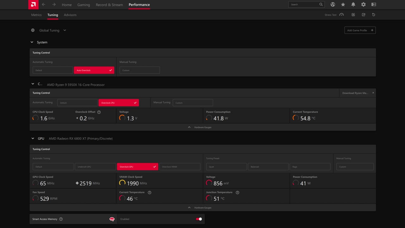Select System Default automatic tuning
Image resolution: width=405 pixels, height=228 pixels.
pos(53,70)
